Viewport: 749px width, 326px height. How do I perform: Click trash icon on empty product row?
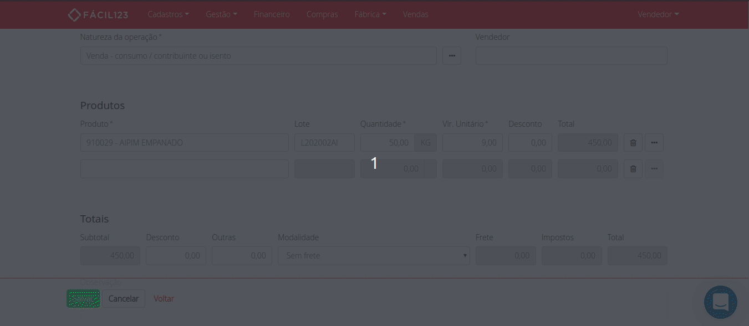633,169
